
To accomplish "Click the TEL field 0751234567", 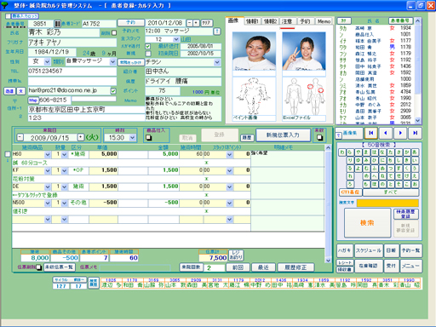I will pos(72,72).
